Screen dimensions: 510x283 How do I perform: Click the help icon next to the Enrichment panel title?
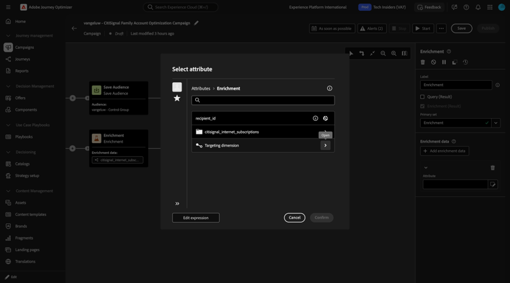pyautogui.click(x=449, y=52)
